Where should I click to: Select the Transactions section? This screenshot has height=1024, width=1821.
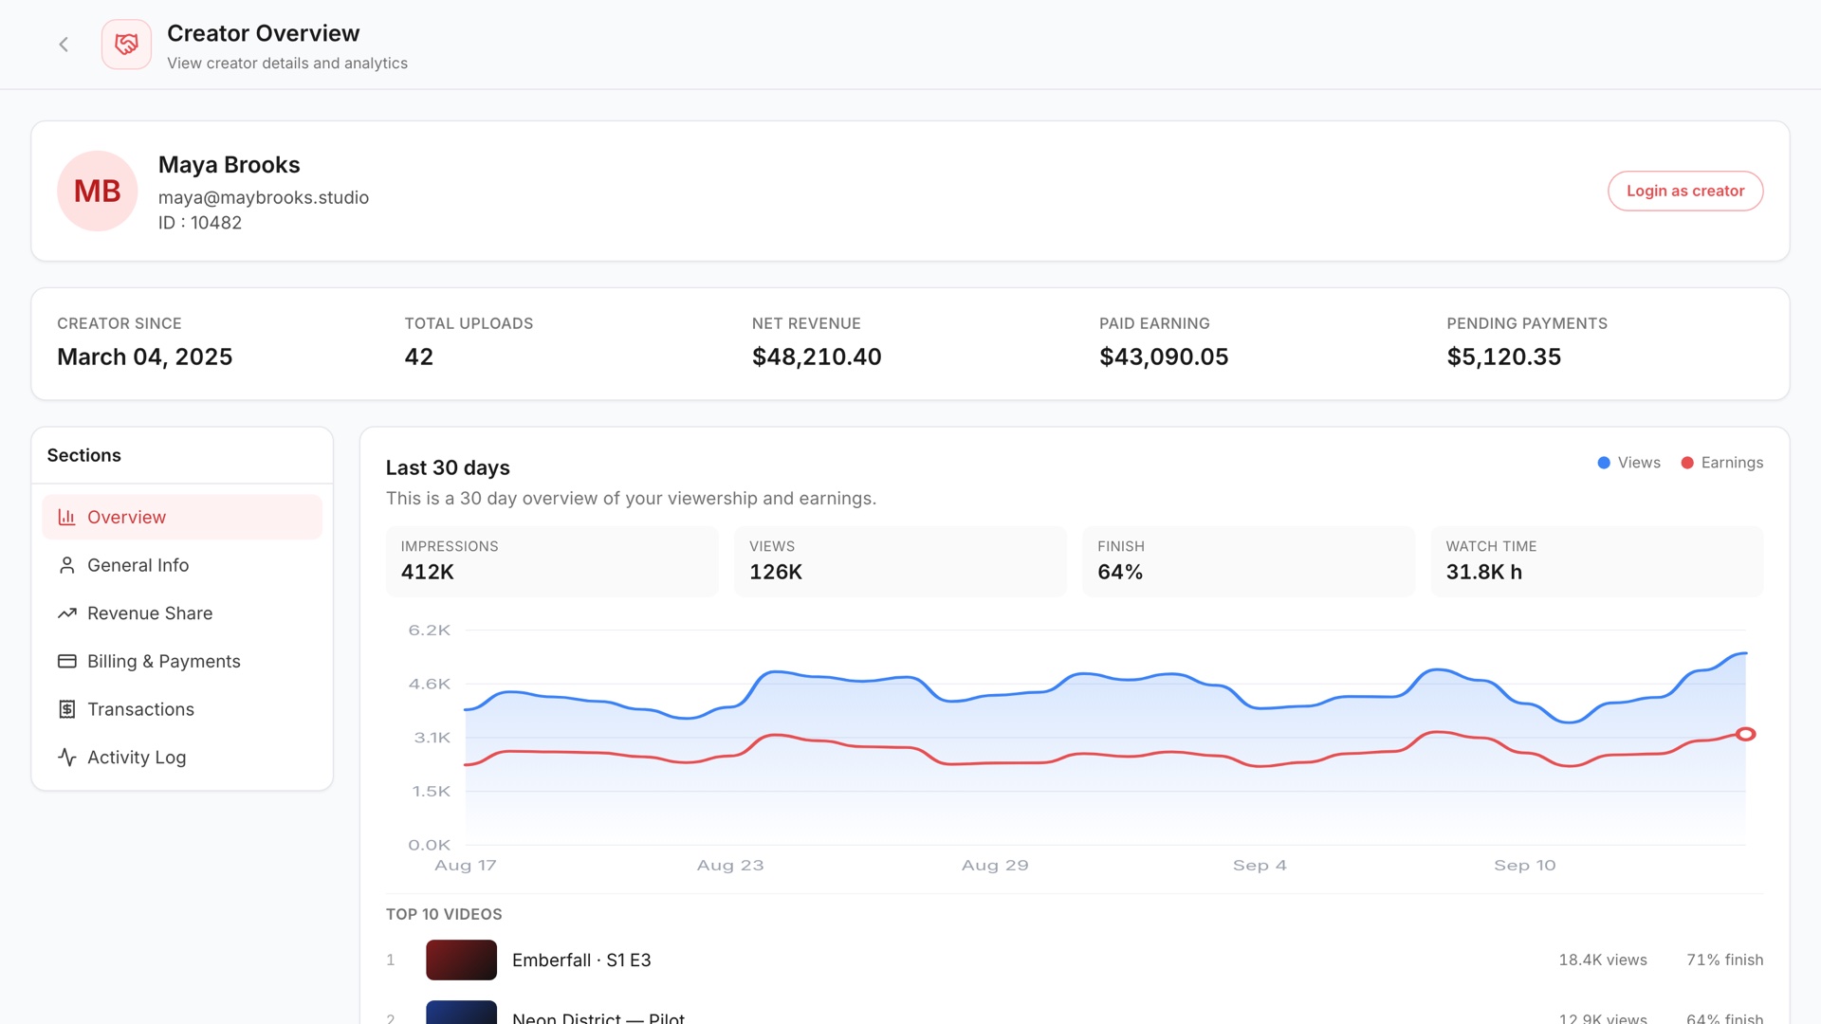182,709
